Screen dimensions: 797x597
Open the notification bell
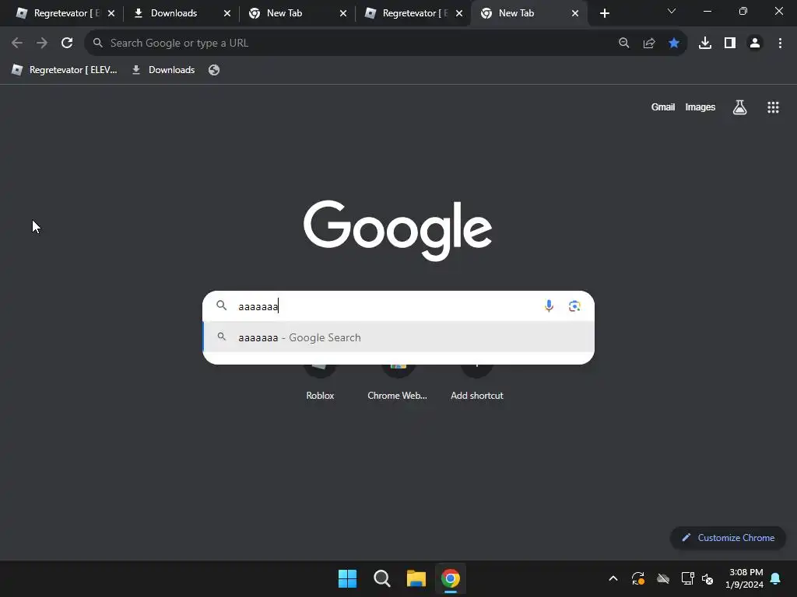point(775,578)
